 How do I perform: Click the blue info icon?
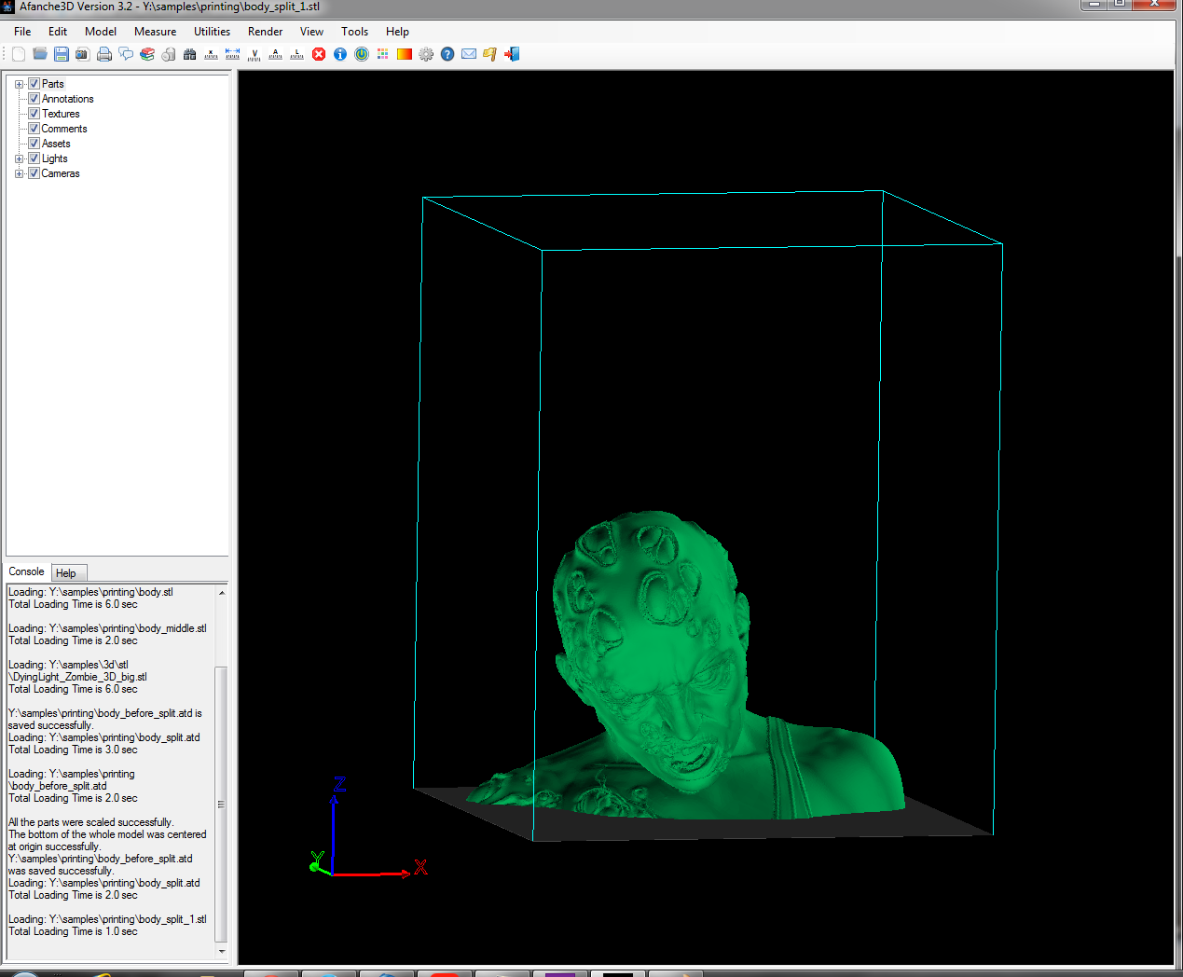click(x=340, y=54)
